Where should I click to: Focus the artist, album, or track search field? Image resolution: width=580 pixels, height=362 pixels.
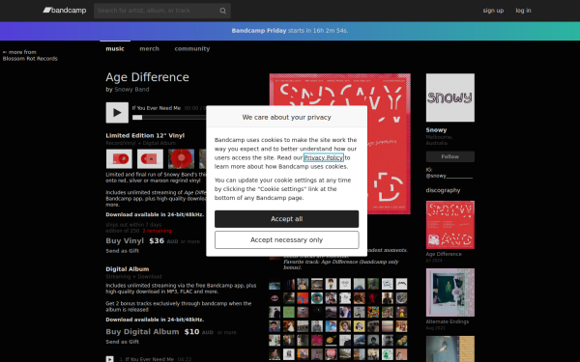pyautogui.click(x=162, y=11)
